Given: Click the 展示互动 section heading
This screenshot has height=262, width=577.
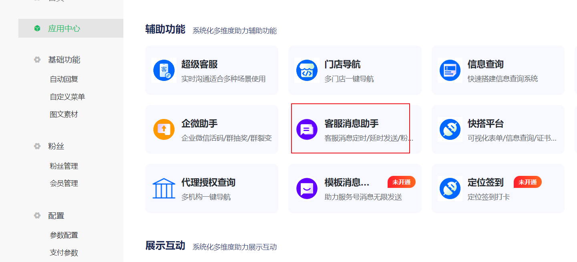Looking at the screenshot, I should pyautogui.click(x=165, y=246).
